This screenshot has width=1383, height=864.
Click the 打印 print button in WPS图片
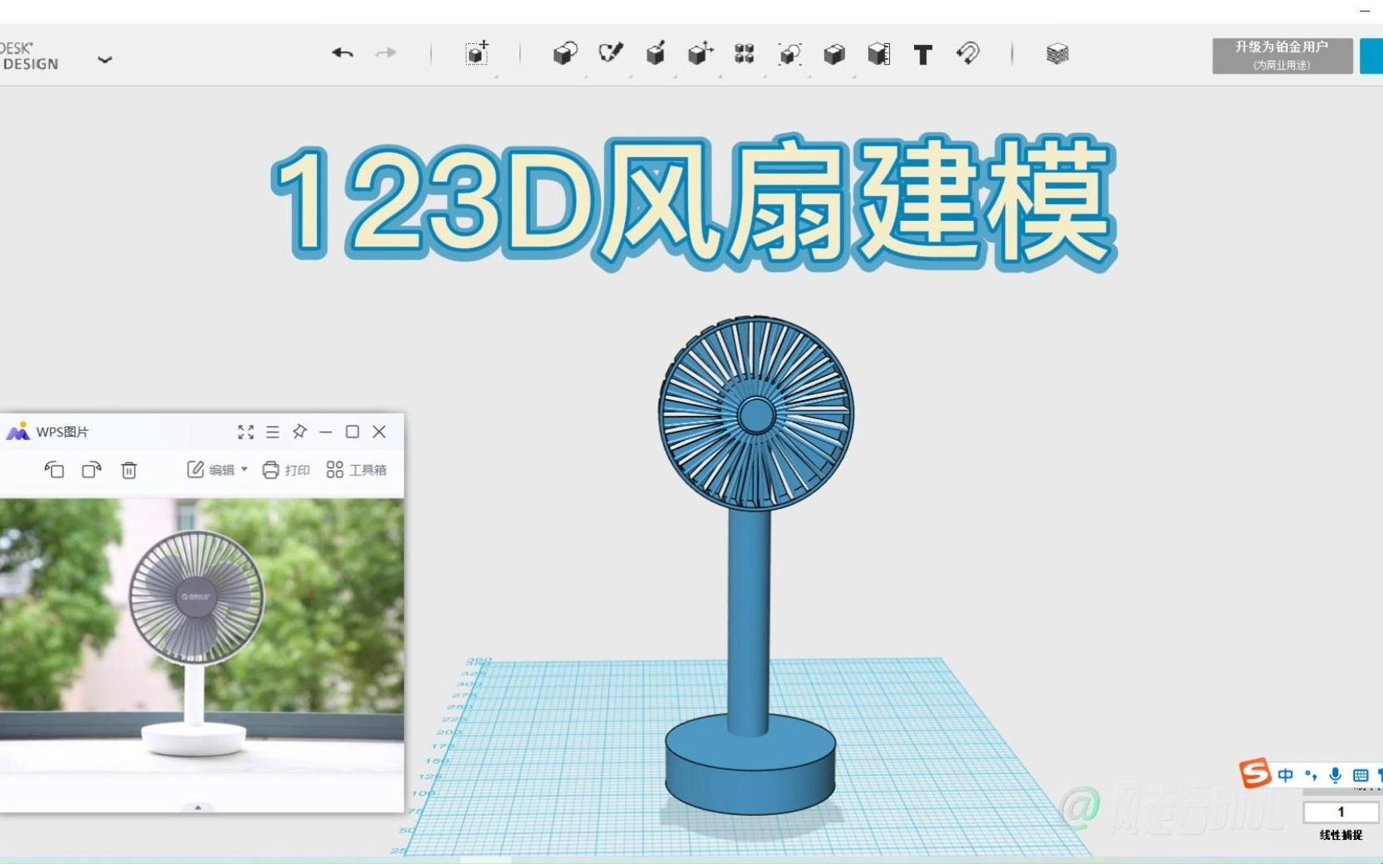286,470
